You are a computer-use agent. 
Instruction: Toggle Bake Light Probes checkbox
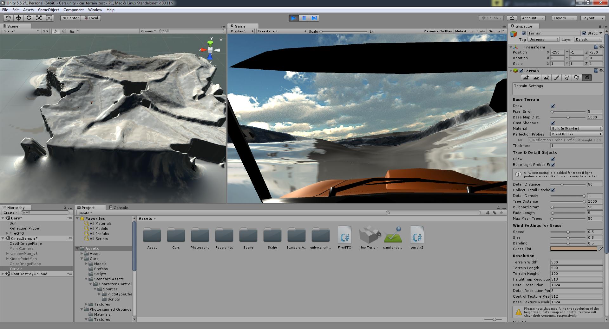[553, 165]
